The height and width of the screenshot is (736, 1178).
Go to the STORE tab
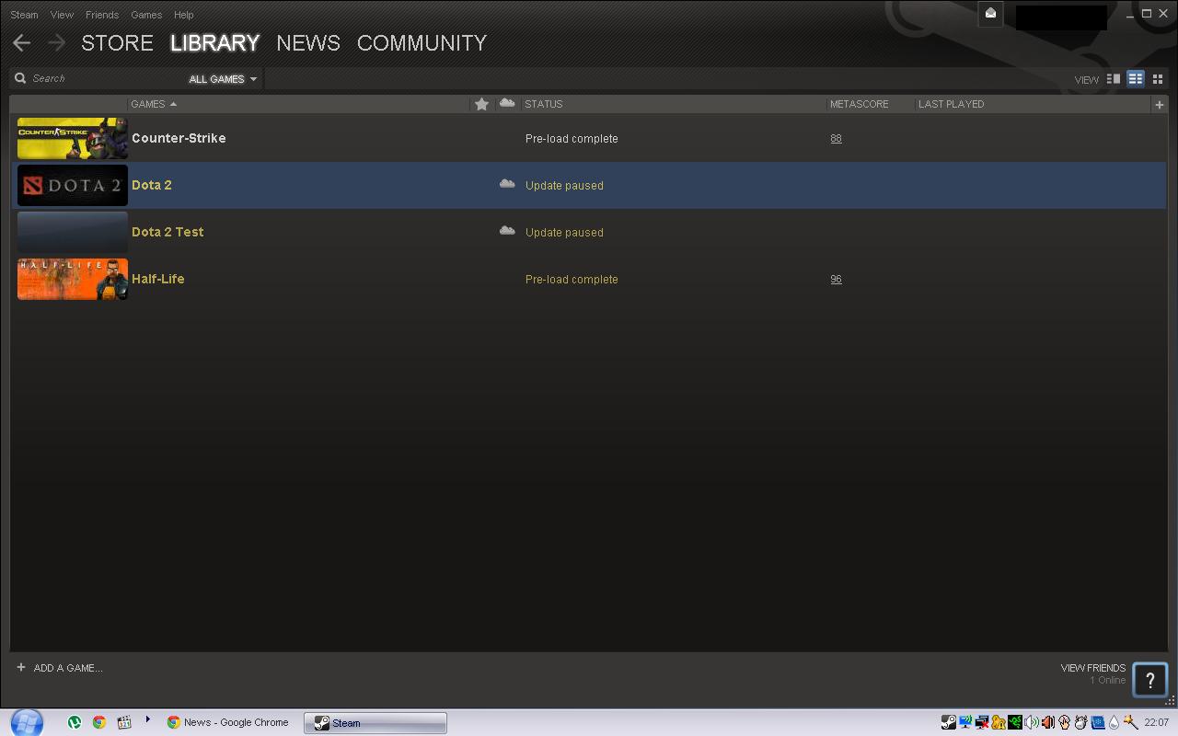117,43
